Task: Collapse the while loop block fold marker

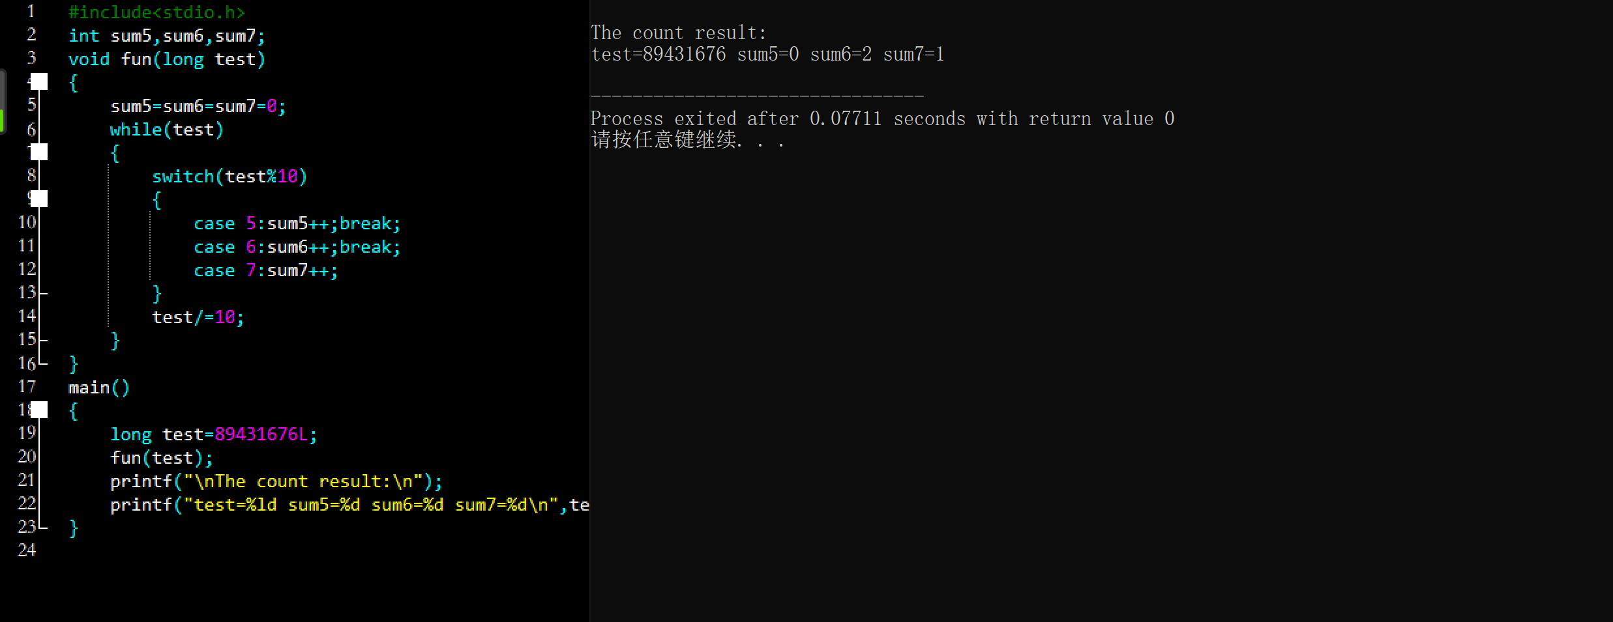Action: click(39, 152)
